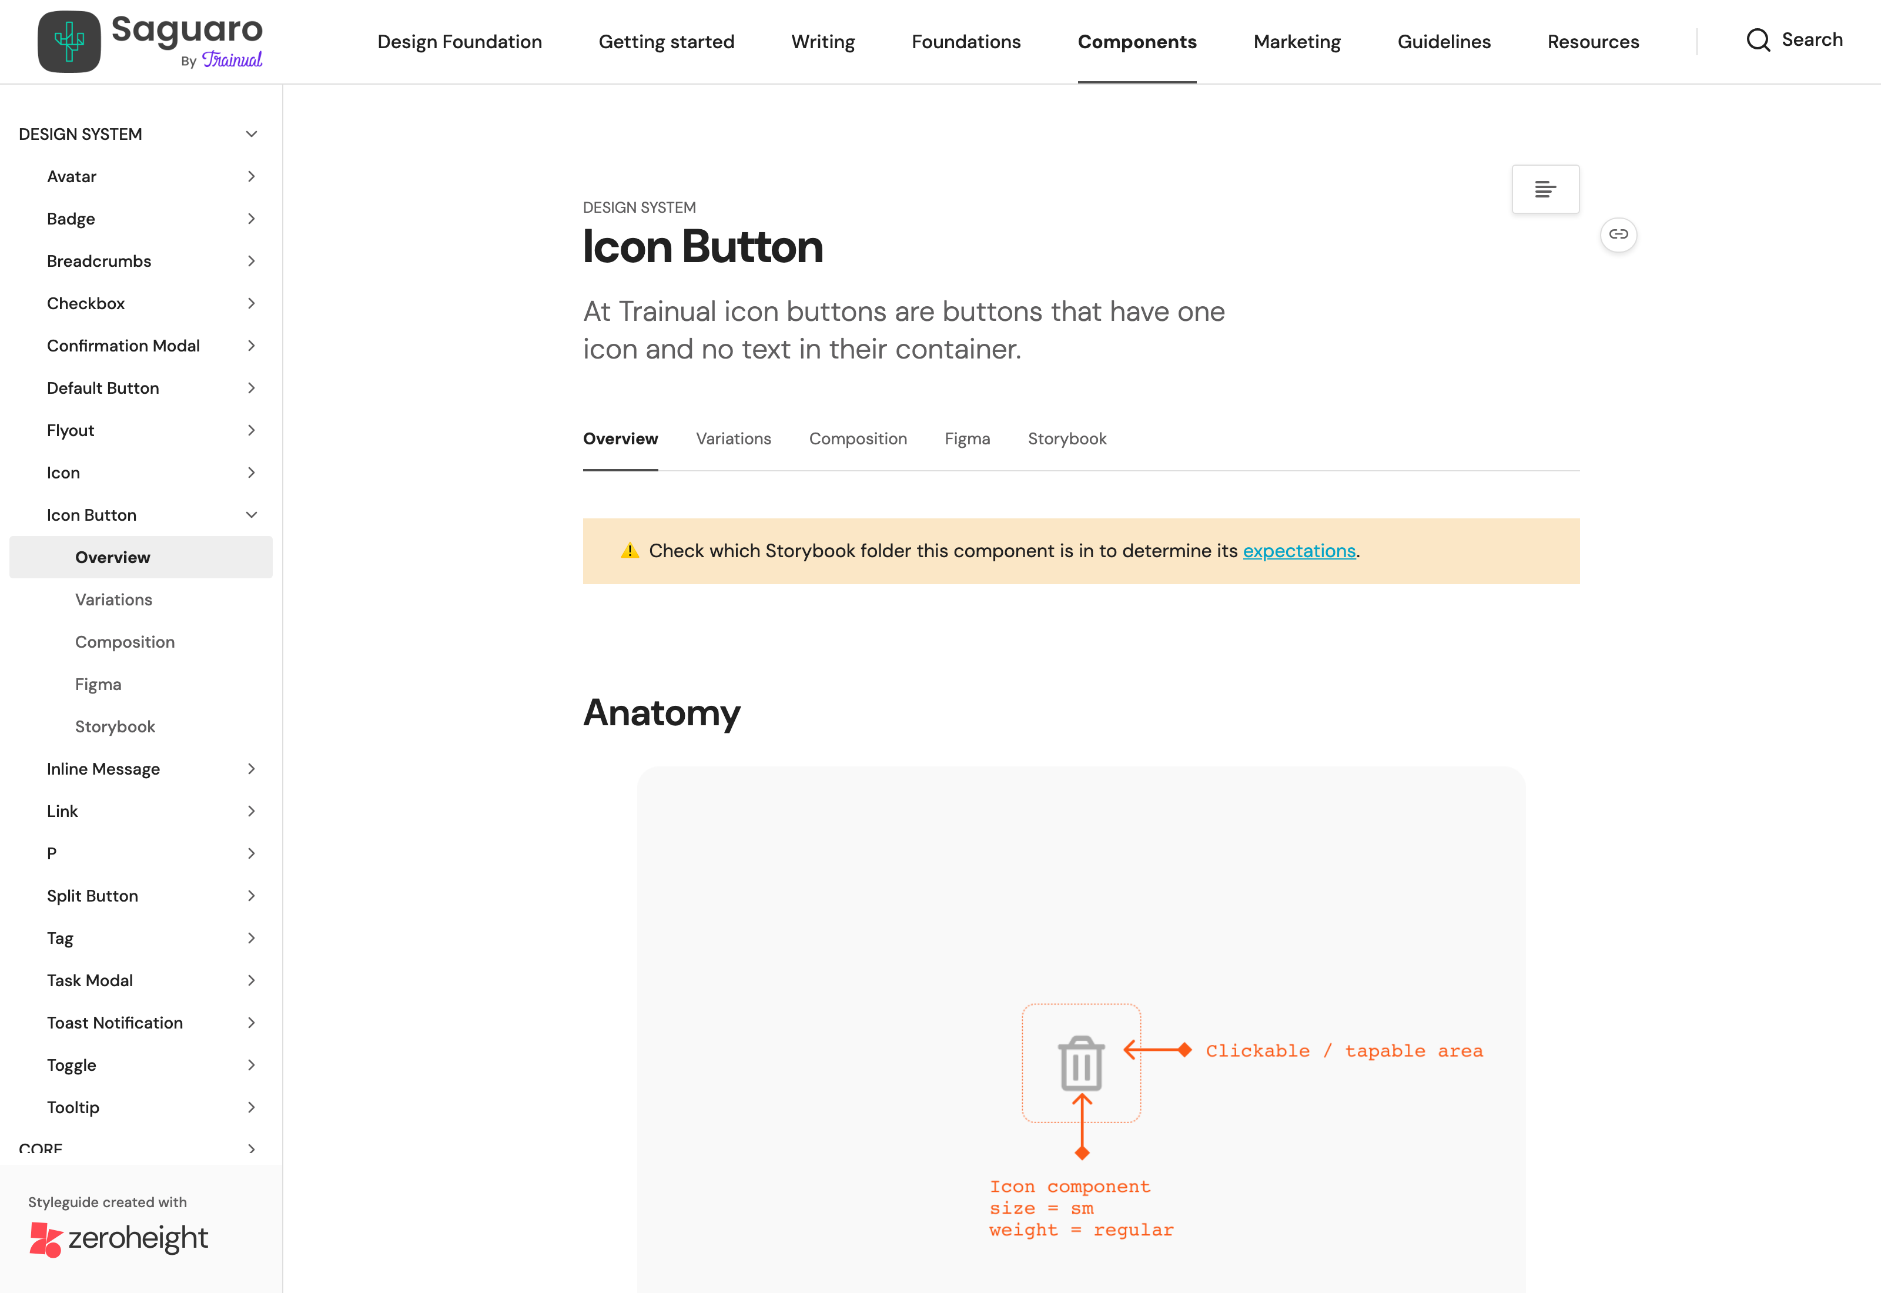Expand the Checkbox chevron
Image resolution: width=1881 pixels, height=1293 pixels.
251,303
